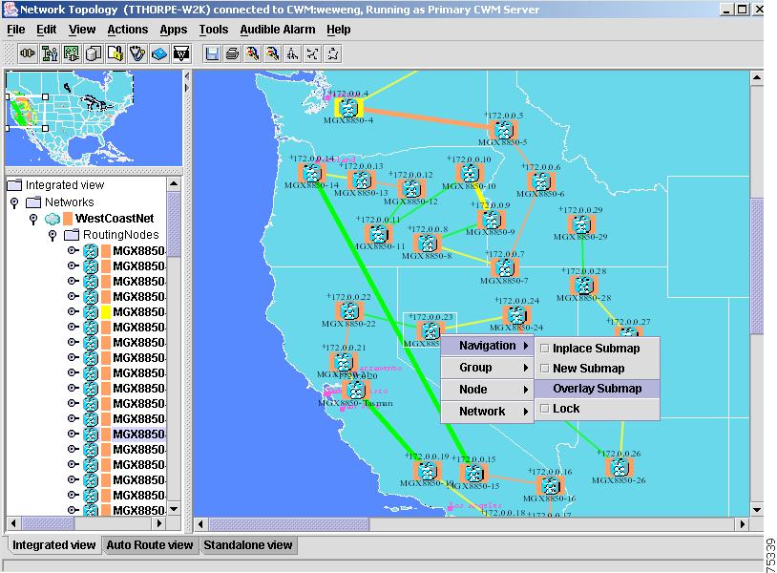Screen dimensions: 777x573
Task: Open the File menu
Action: coord(16,30)
